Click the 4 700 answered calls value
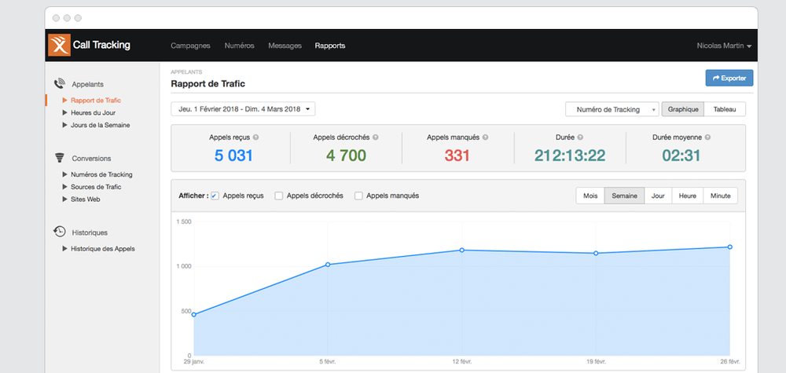The height and width of the screenshot is (373, 786). click(x=346, y=155)
